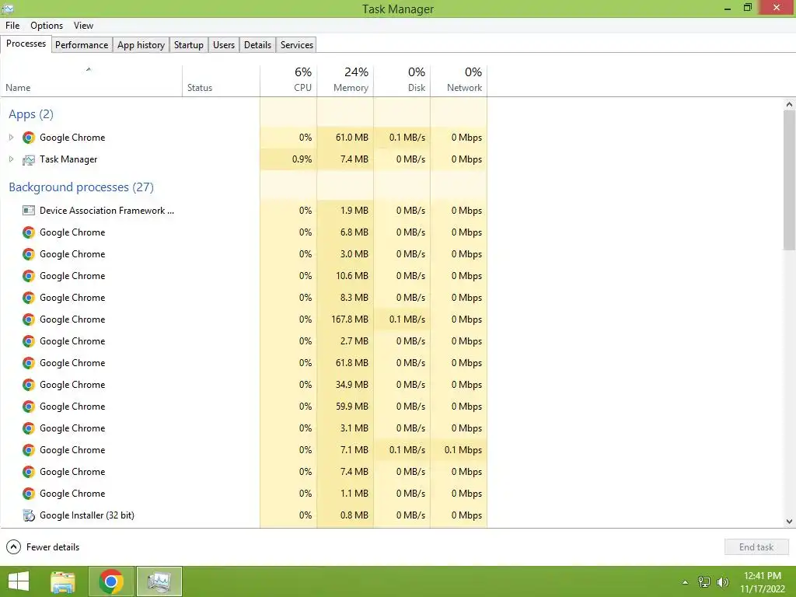Open the File menu
The height and width of the screenshot is (597, 796).
click(12, 26)
